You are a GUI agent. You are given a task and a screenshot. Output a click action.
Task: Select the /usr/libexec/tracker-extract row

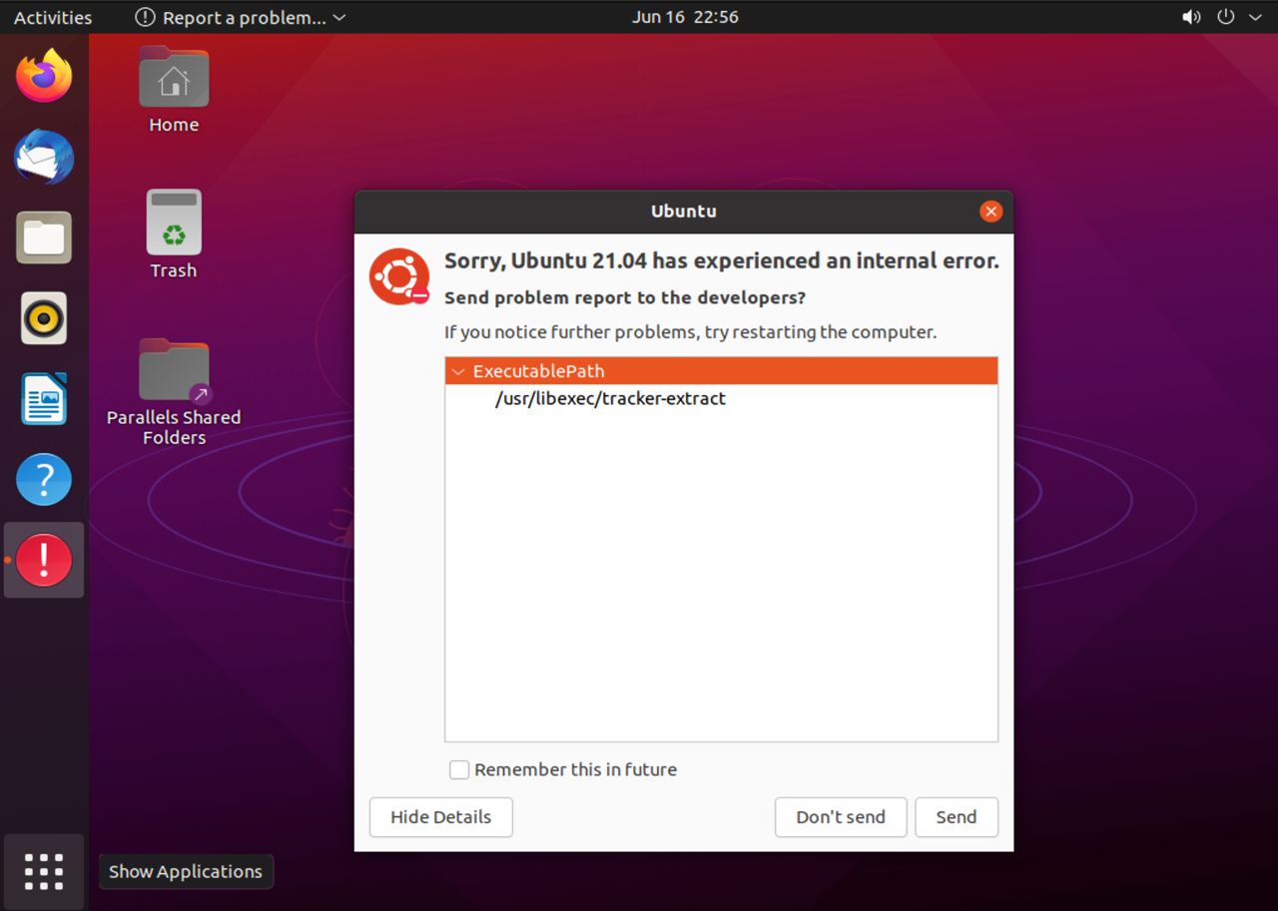(721, 398)
